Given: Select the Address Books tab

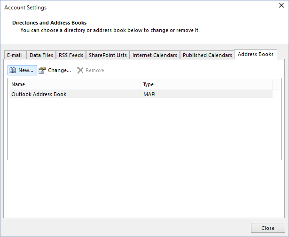Looking at the screenshot, I should [255, 55].
